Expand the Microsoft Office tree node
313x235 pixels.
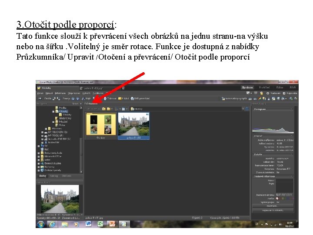[x=39, y=157]
